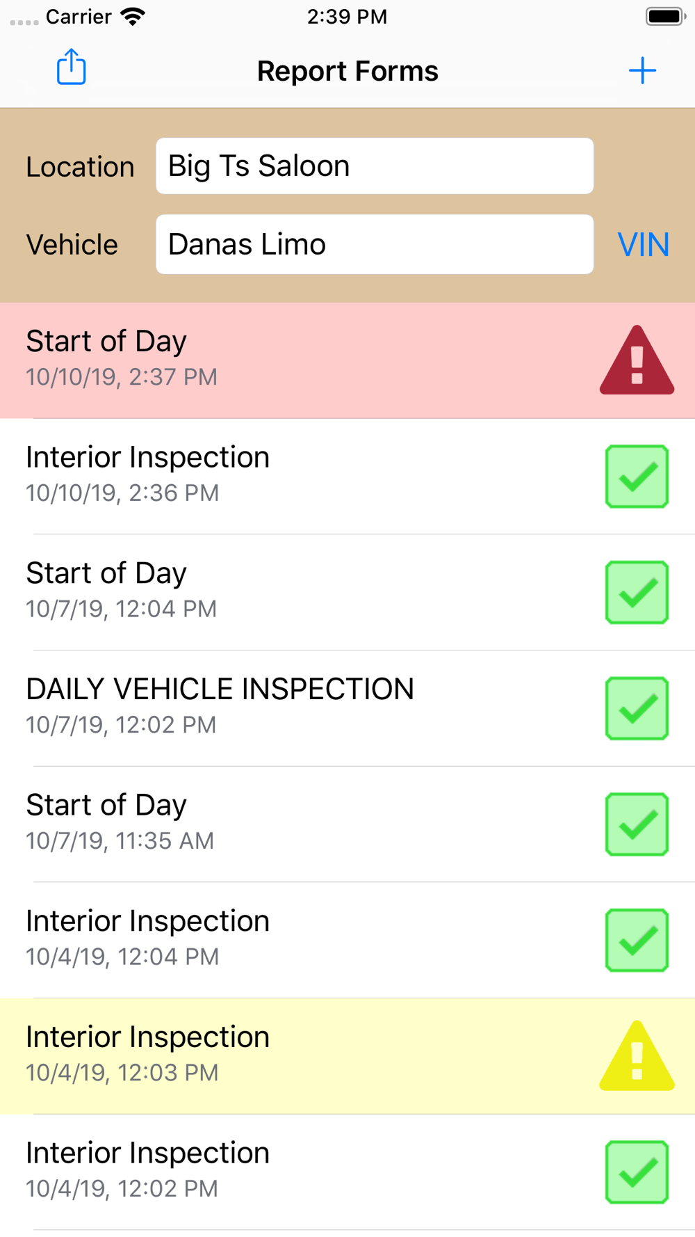This screenshot has height=1237, width=695.
Task: Tap the battery icon in status bar
Action: (x=664, y=17)
